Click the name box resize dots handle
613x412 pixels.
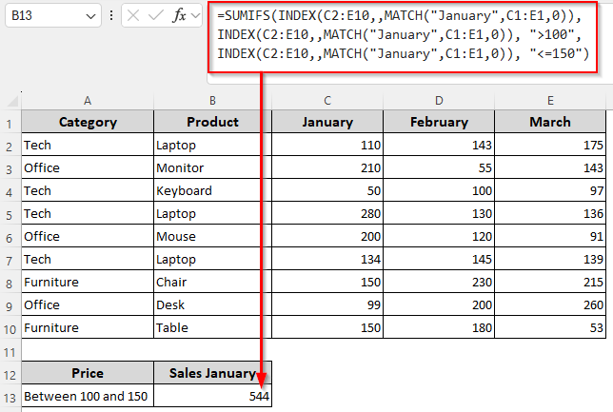(114, 16)
